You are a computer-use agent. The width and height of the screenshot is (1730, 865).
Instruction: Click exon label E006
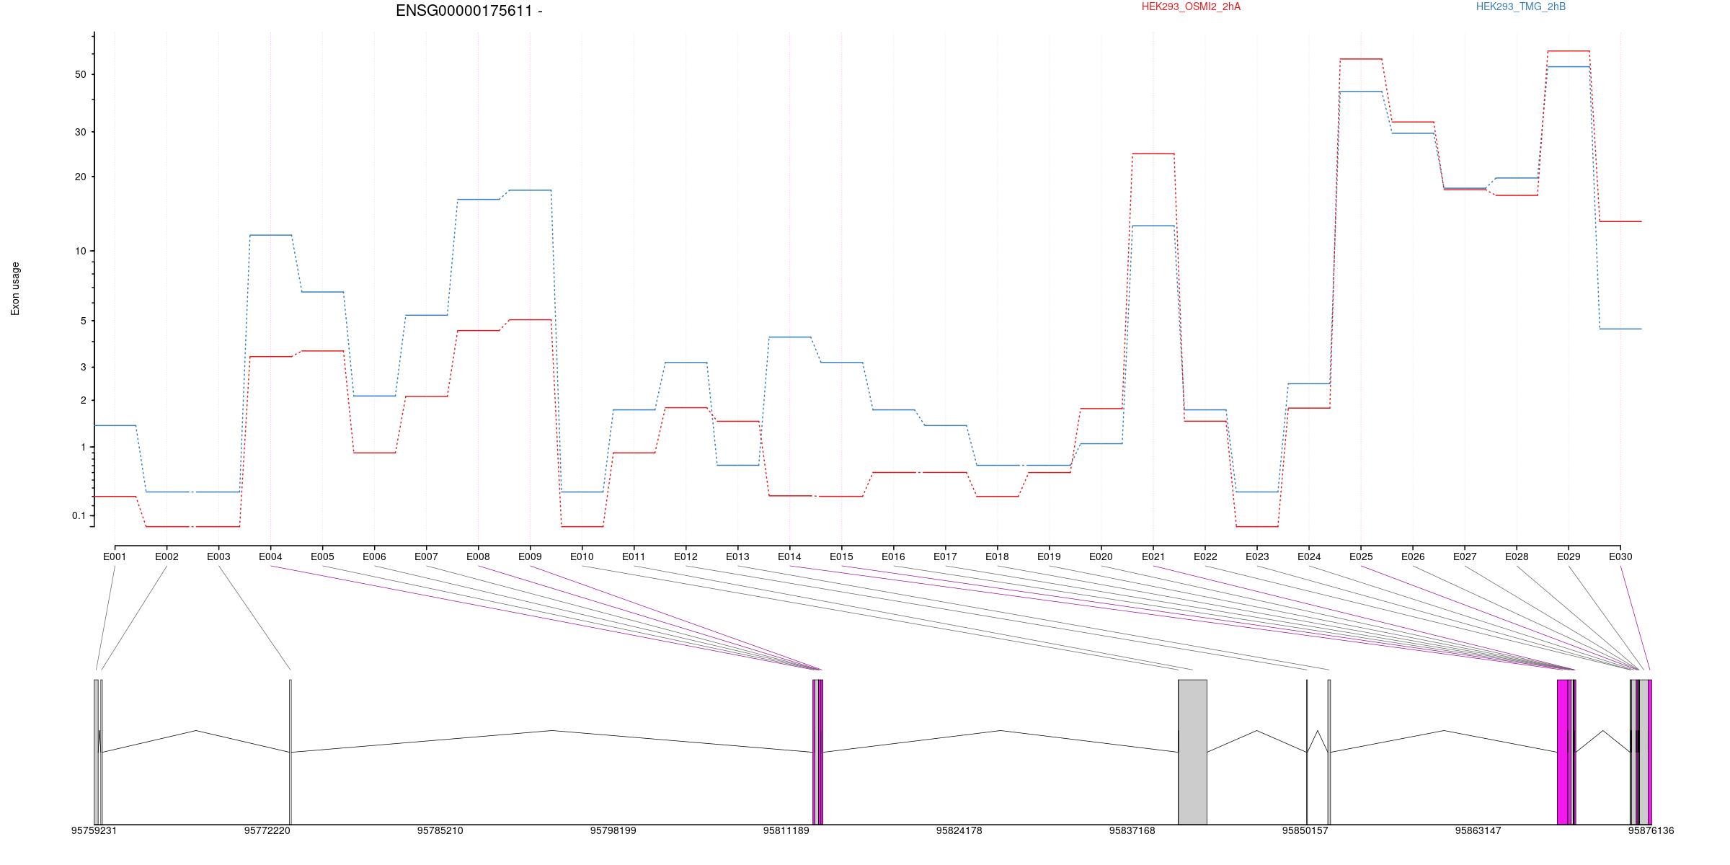pyautogui.click(x=374, y=556)
